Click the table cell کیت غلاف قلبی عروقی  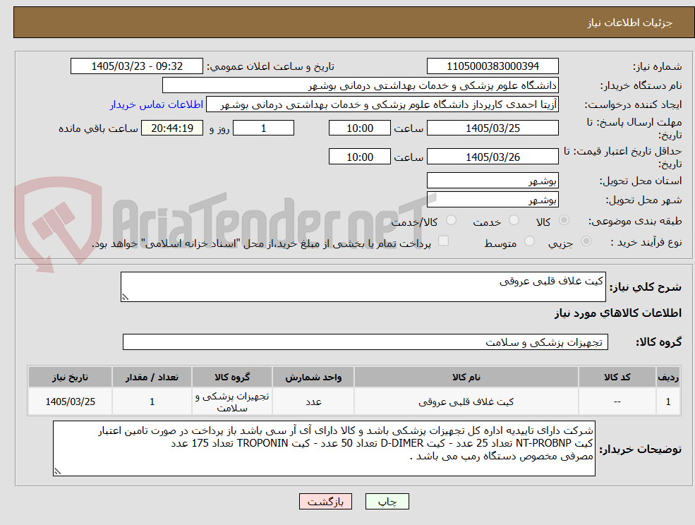click(x=466, y=402)
